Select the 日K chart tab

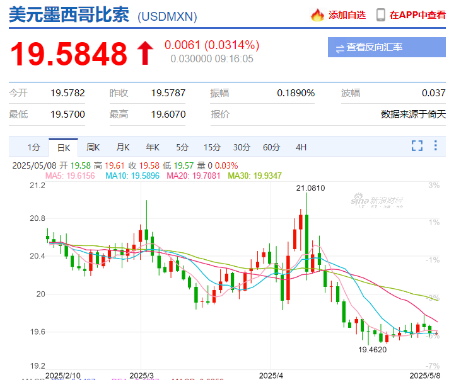[x=64, y=147]
